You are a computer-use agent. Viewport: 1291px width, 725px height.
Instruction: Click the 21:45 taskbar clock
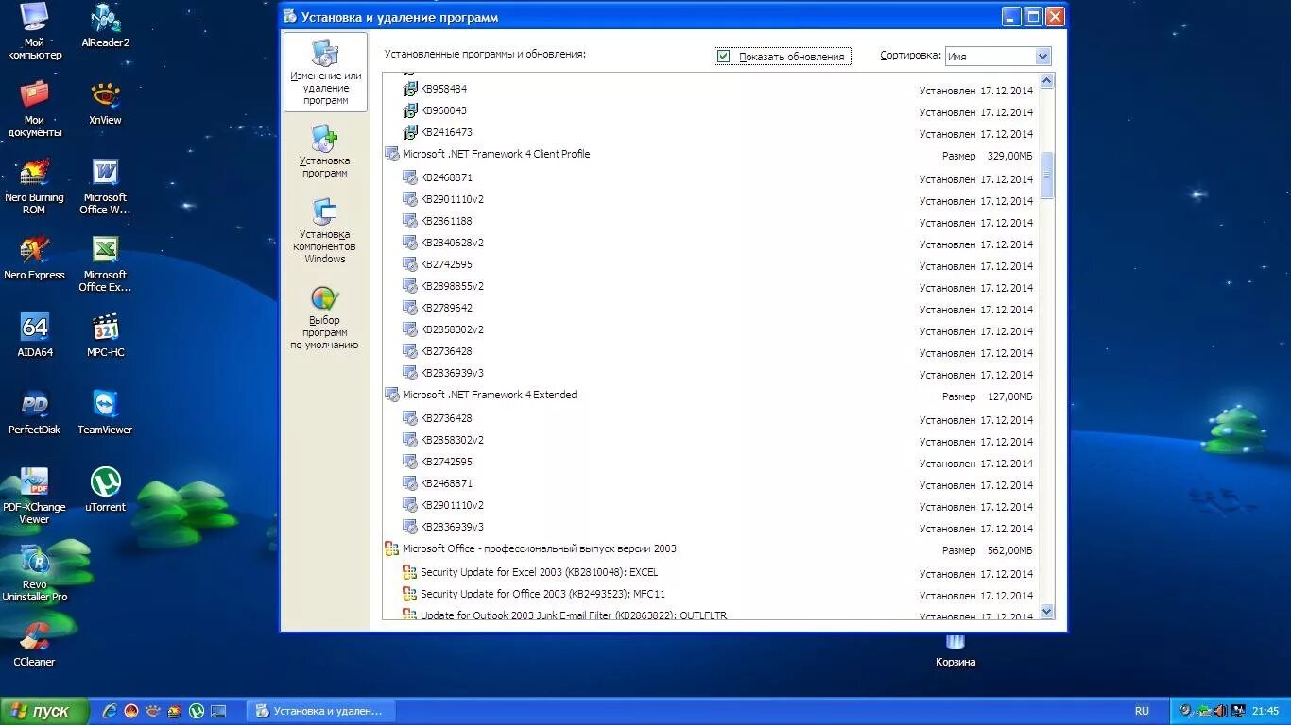click(1265, 711)
